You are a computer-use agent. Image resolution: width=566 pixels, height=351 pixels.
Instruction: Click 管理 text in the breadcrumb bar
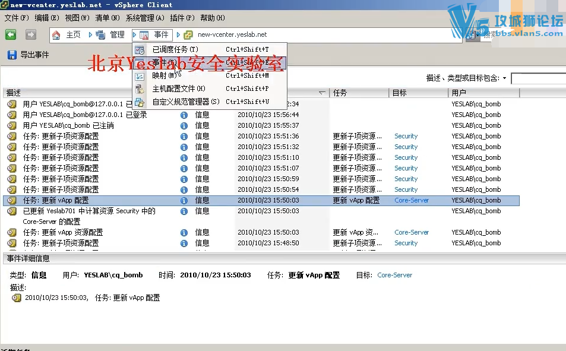pyautogui.click(x=118, y=35)
